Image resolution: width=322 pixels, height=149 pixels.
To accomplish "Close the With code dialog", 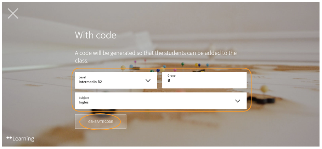I will click(13, 14).
